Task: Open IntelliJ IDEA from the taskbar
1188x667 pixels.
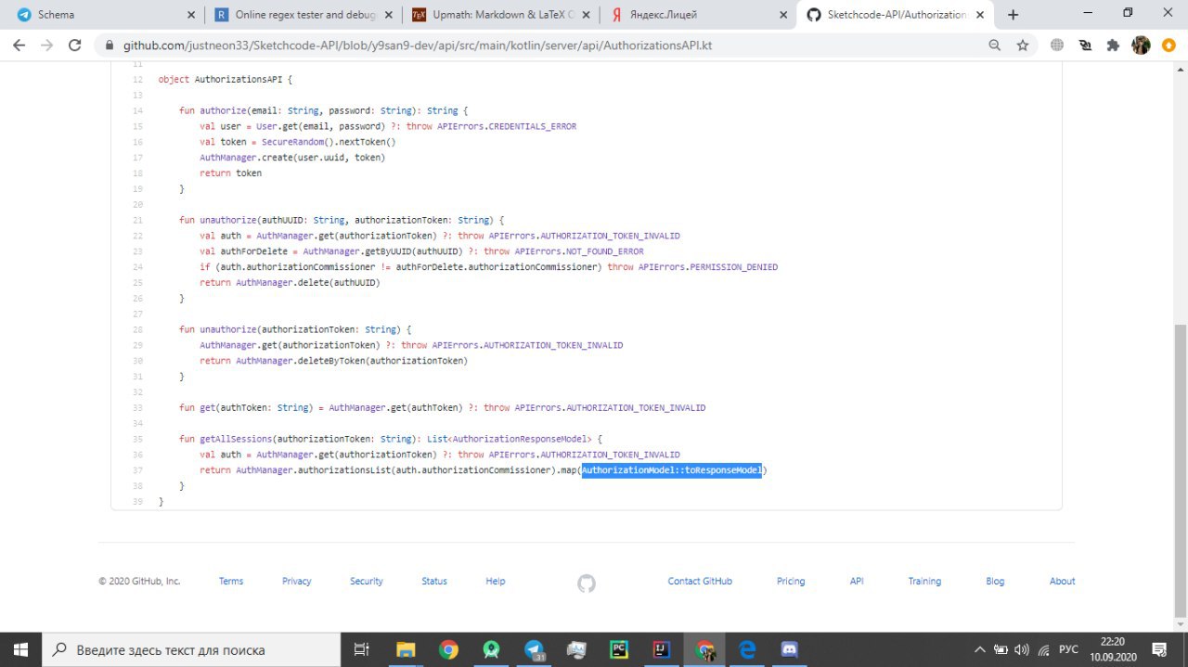Action: click(x=662, y=649)
